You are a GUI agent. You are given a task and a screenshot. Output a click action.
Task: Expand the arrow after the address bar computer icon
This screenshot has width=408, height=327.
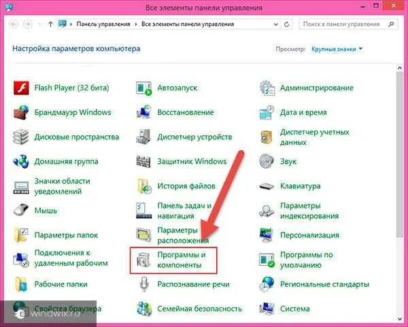[71, 24]
